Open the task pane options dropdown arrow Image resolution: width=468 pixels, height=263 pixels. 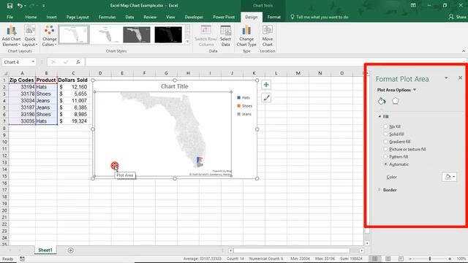coord(446,78)
